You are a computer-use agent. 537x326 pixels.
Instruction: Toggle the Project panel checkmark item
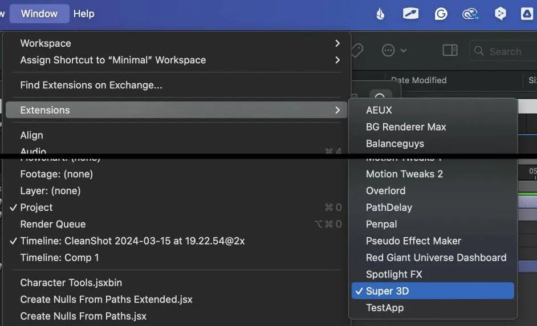click(176, 207)
